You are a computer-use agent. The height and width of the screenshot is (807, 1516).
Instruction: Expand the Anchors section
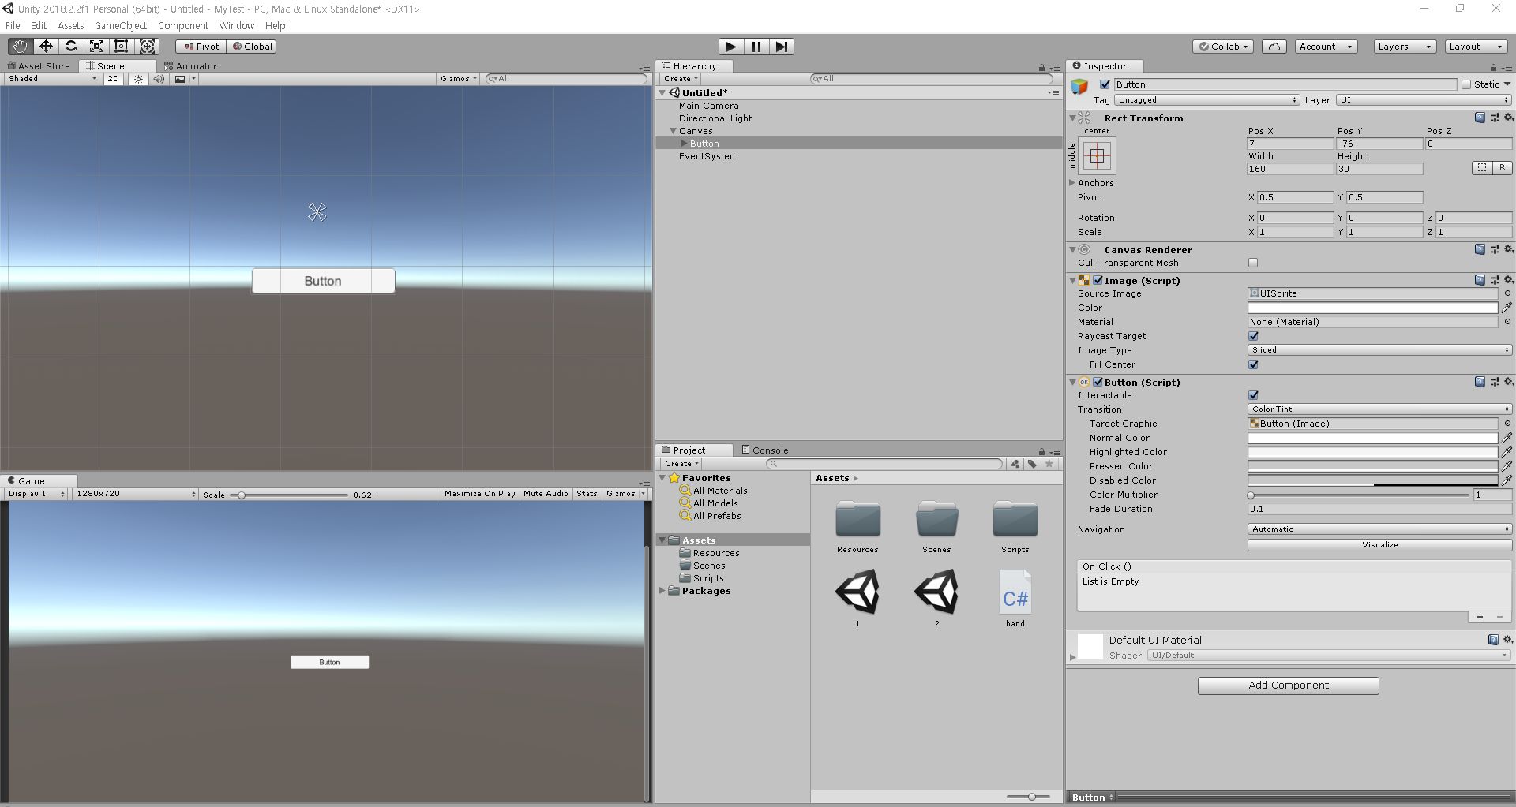pyautogui.click(x=1072, y=183)
